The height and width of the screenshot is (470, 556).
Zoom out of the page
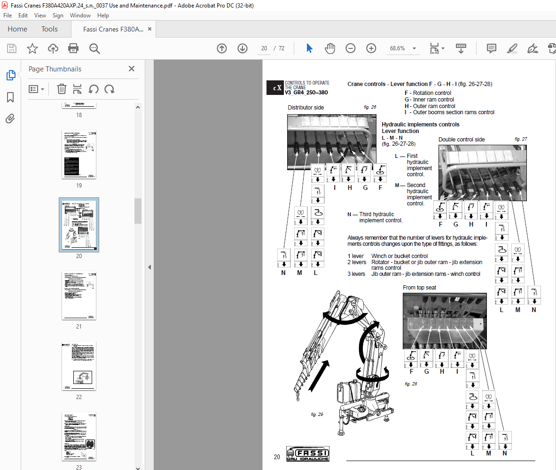tap(350, 48)
